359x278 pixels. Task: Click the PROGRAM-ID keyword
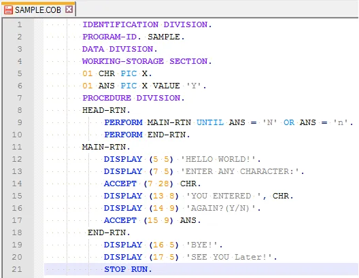pos(109,37)
